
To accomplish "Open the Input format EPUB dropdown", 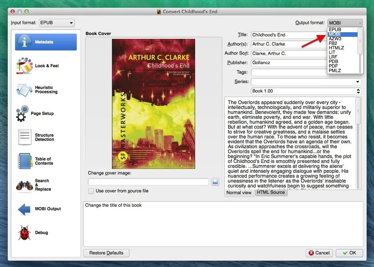I will pyautogui.click(x=56, y=23).
